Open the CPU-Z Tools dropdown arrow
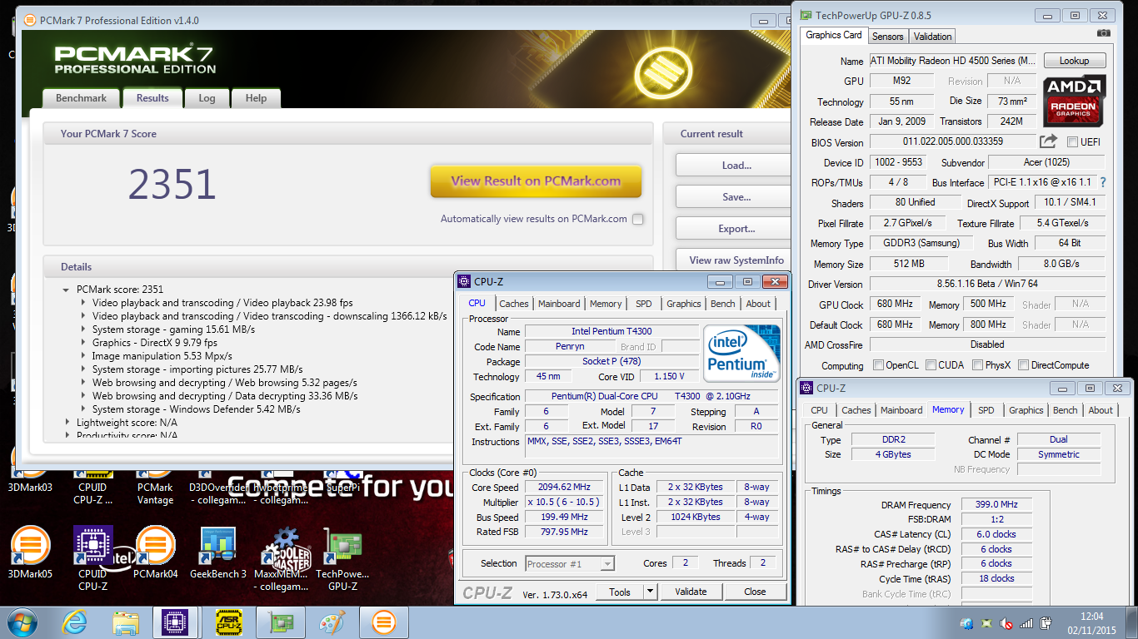The height and width of the screenshot is (639, 1138). click(651, 592)
